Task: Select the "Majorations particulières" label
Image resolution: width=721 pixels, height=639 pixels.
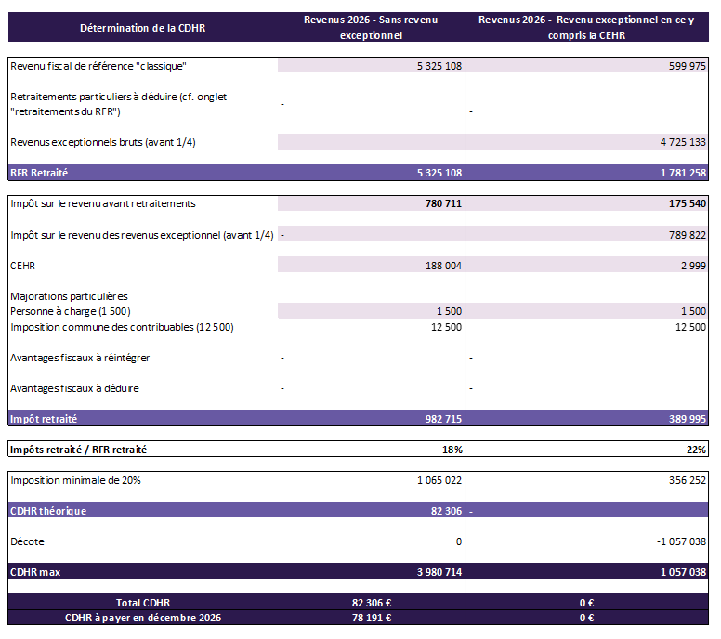Action: click(69, 296)
